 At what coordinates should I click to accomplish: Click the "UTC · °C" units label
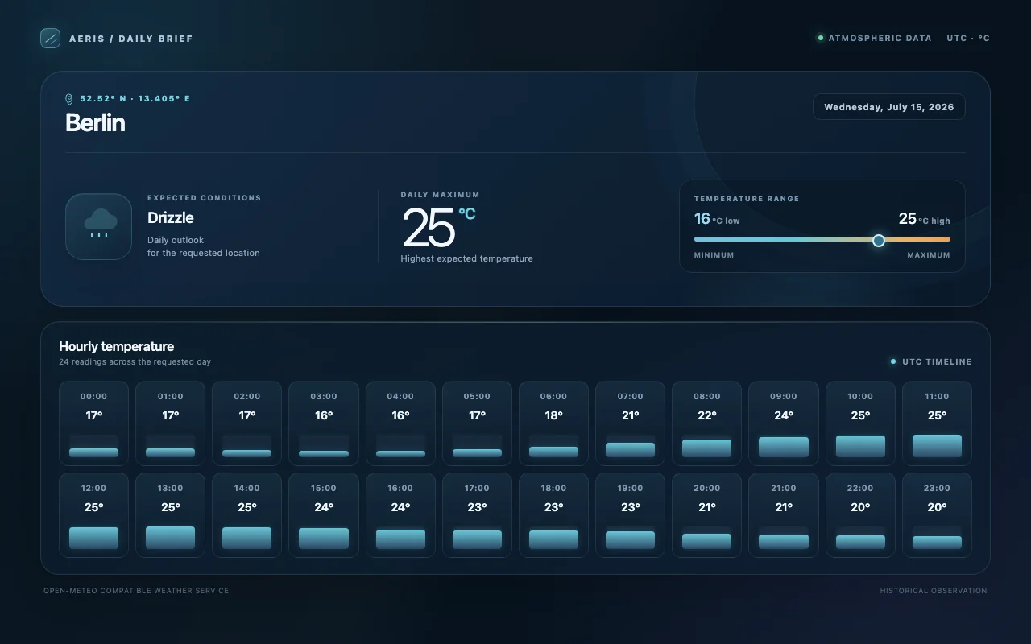[968, 38]
